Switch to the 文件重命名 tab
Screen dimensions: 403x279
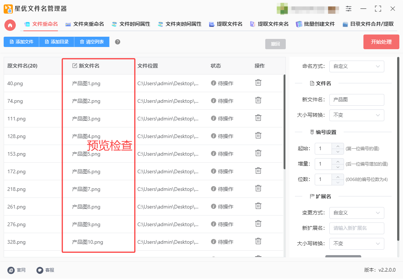pyautogui.click(x=41, y=24)
